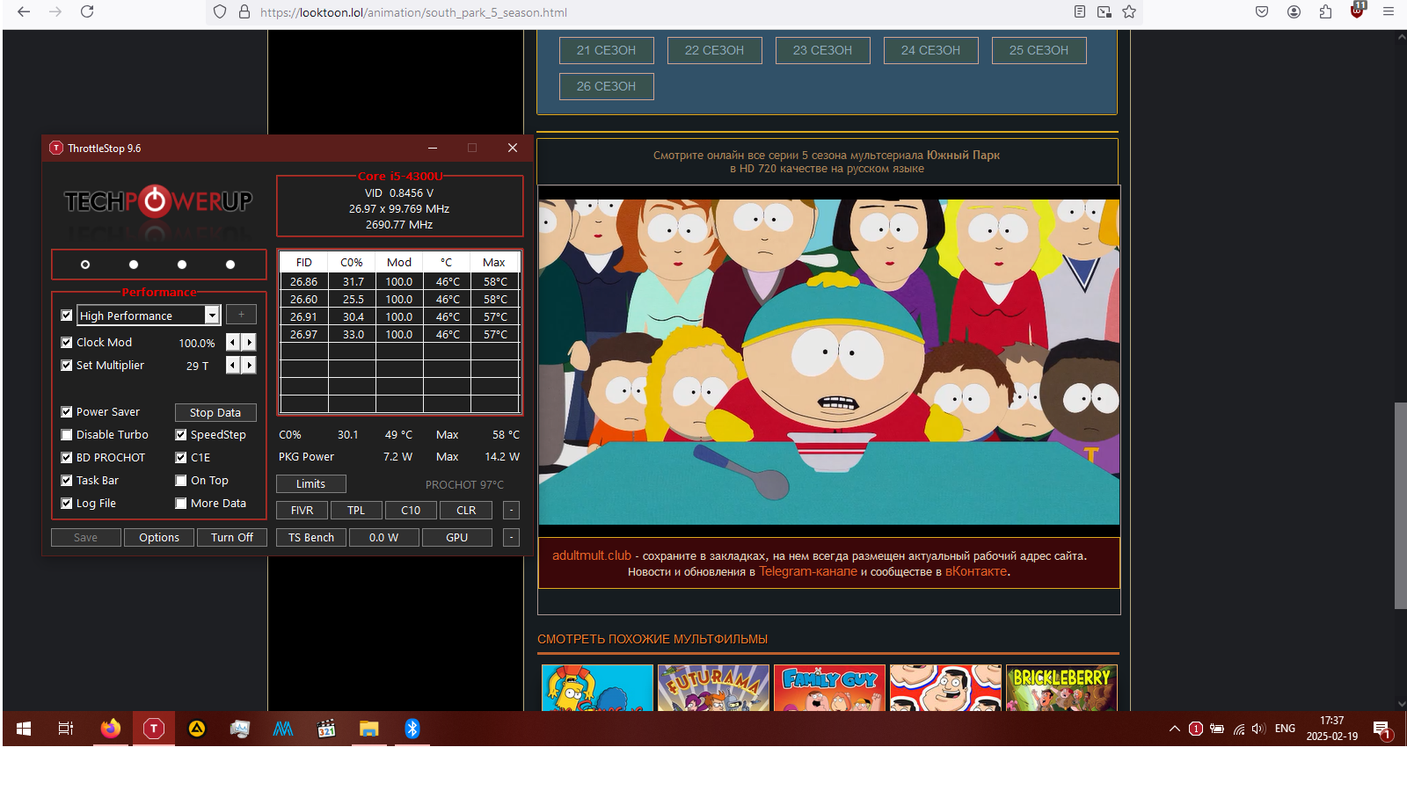1407x791 pixels.
Task: Open season 26 СЕЗОН tab
Action: [607, 86]
